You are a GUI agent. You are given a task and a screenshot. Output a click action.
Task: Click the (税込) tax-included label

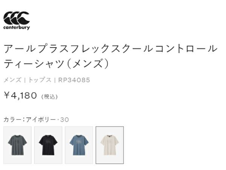pos(49,97)
